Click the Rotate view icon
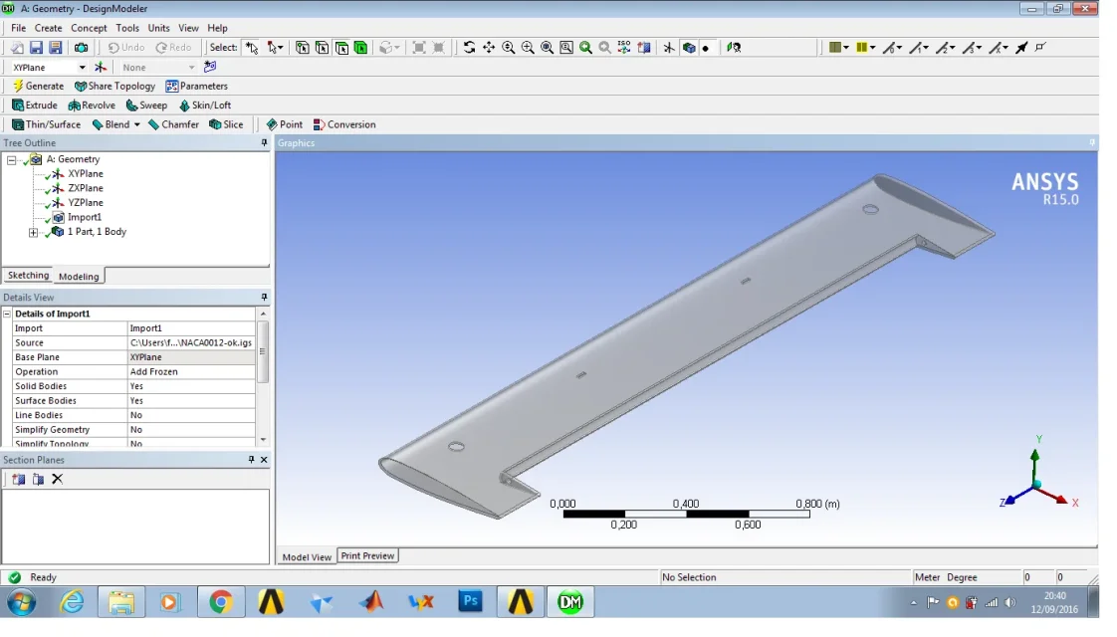This screenshot has height=637, width=1117. [x=469, y=48]
